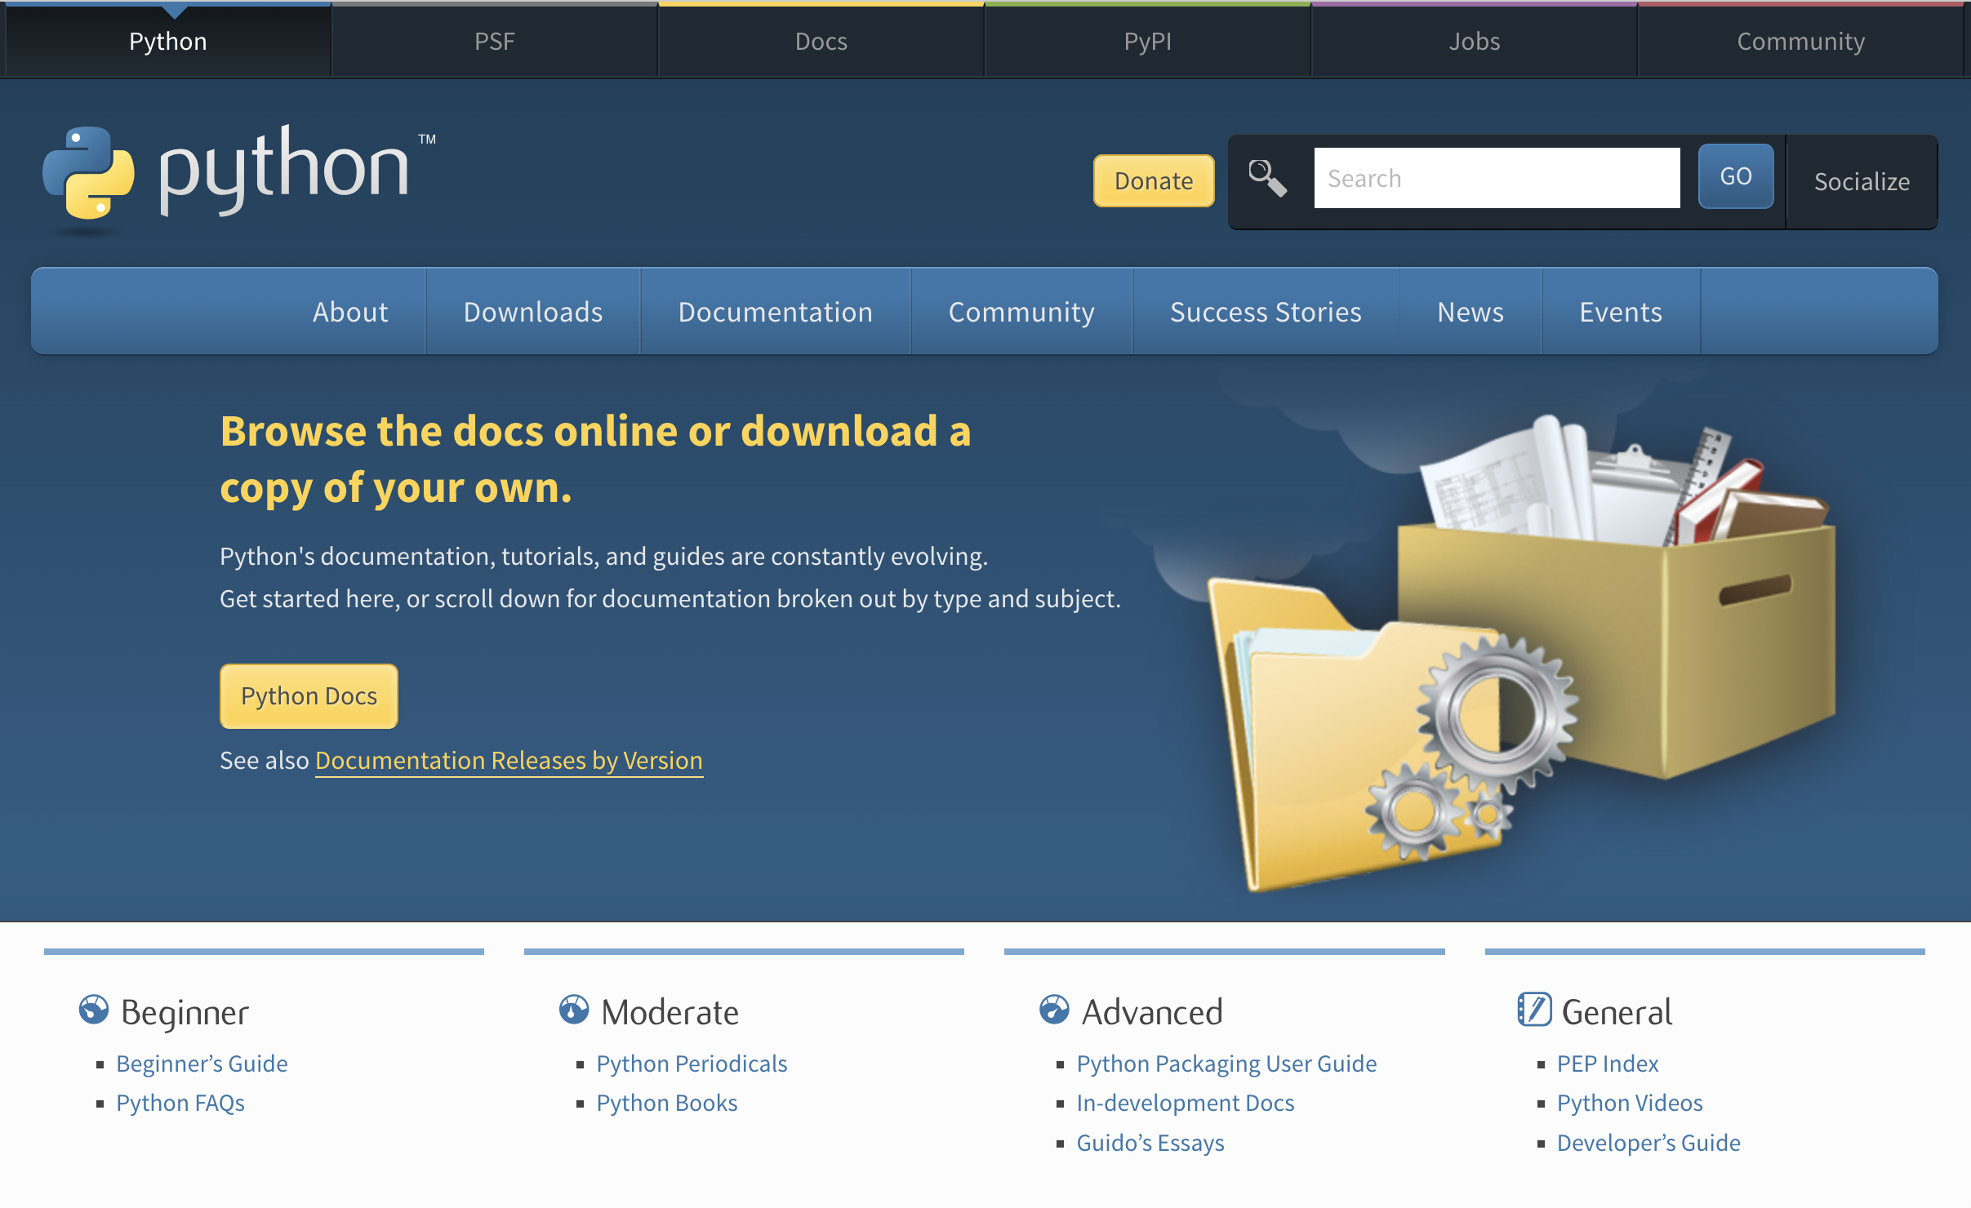Open the Downloads menu
The image size is (1971, 1208).
533,312
